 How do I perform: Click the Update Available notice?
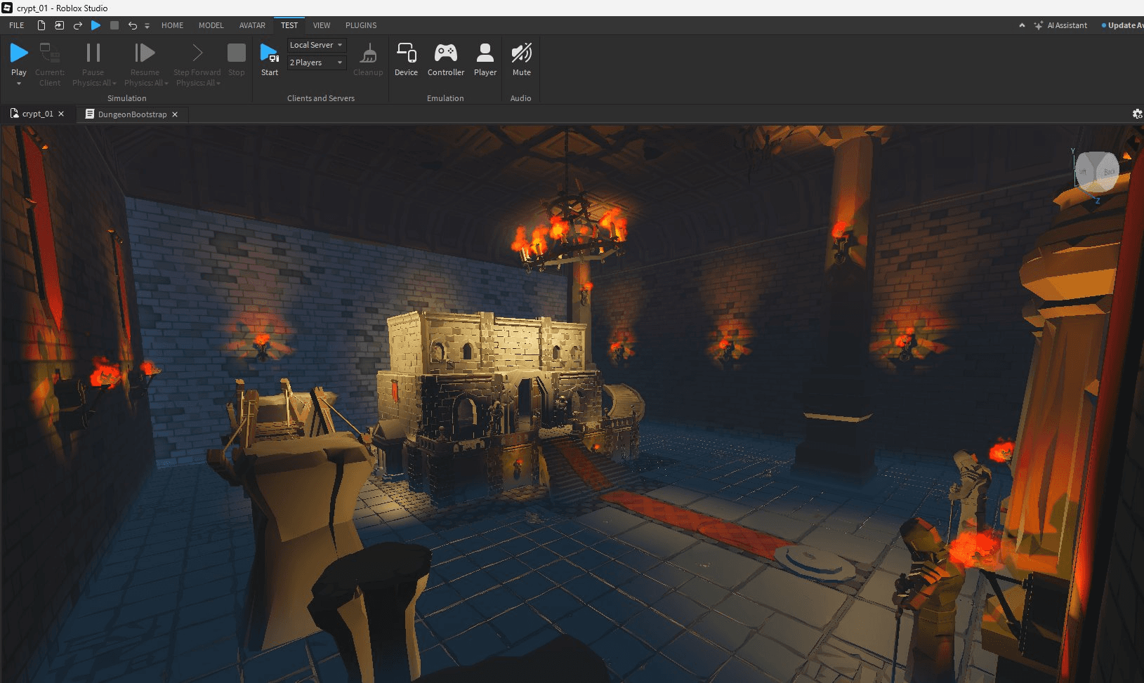point(1122,25)
